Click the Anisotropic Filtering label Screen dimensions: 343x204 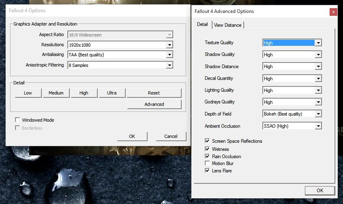[45, 65]
